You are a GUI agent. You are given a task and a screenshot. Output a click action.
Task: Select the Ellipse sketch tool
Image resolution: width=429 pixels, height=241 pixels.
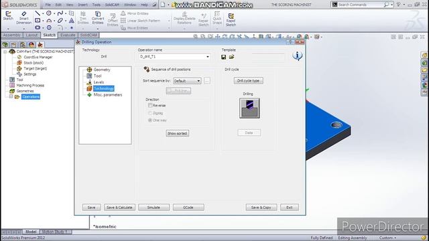(x=60, y=21)
